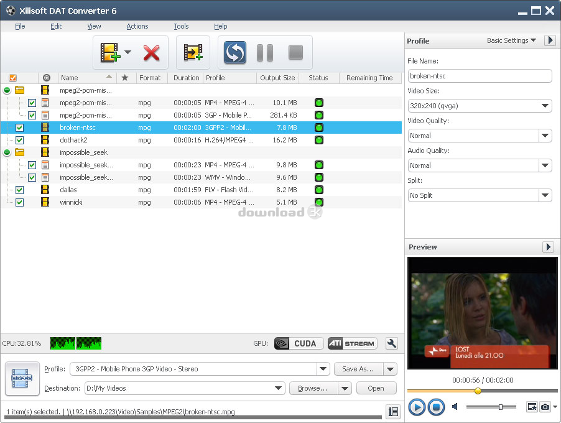Start conversion with the blue Convert icon
This screenshot has width=561, height=423.
[235, 53]
